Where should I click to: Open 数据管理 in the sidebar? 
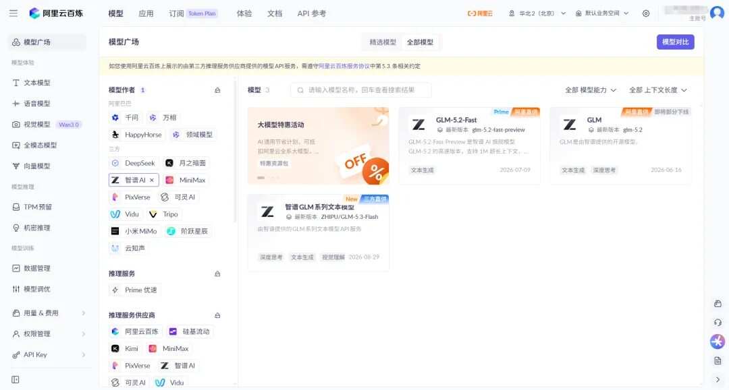(37, 268)
